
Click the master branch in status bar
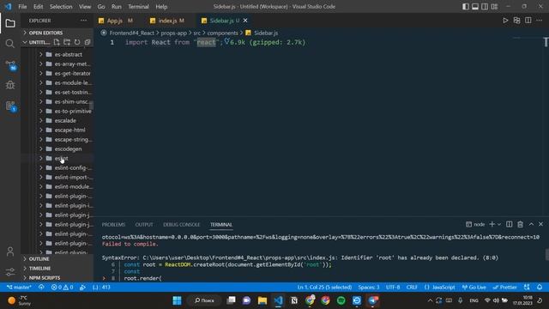pyautogui.click(x=19, y=288)
